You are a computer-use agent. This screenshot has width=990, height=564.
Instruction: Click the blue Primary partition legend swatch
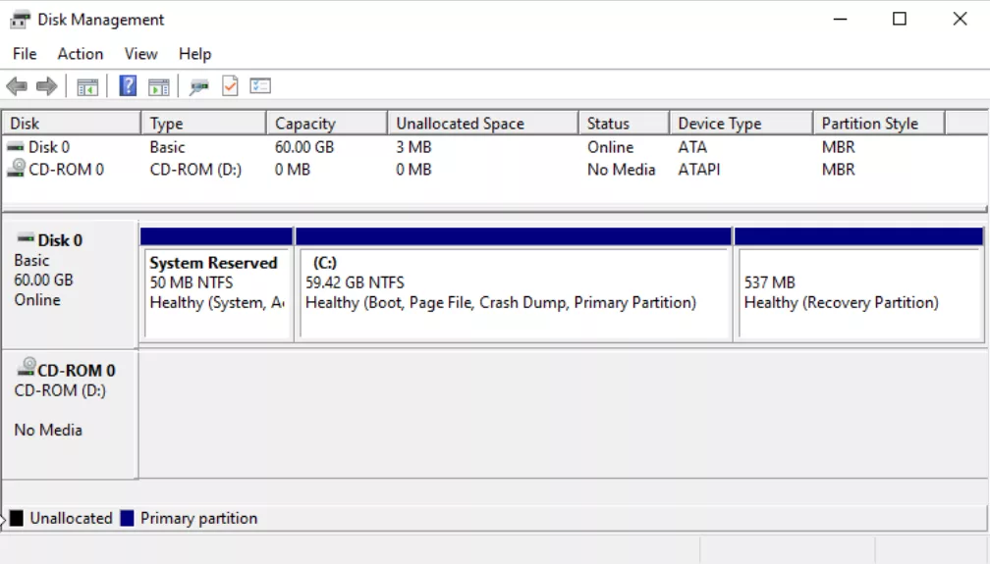point(127,518)
